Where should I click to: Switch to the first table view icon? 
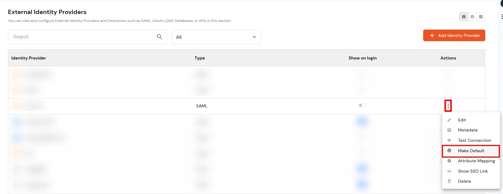(464, 16)
